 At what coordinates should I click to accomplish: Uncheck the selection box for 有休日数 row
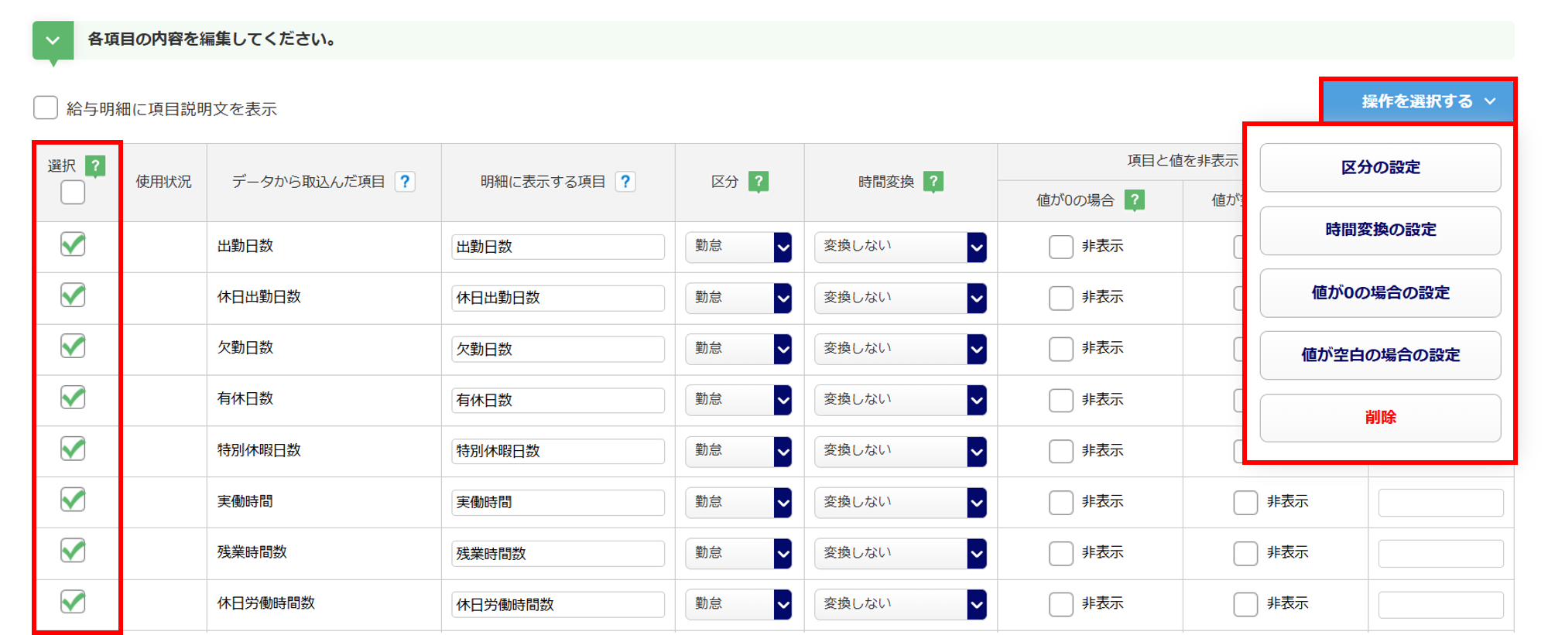click(x=73, y=398)
